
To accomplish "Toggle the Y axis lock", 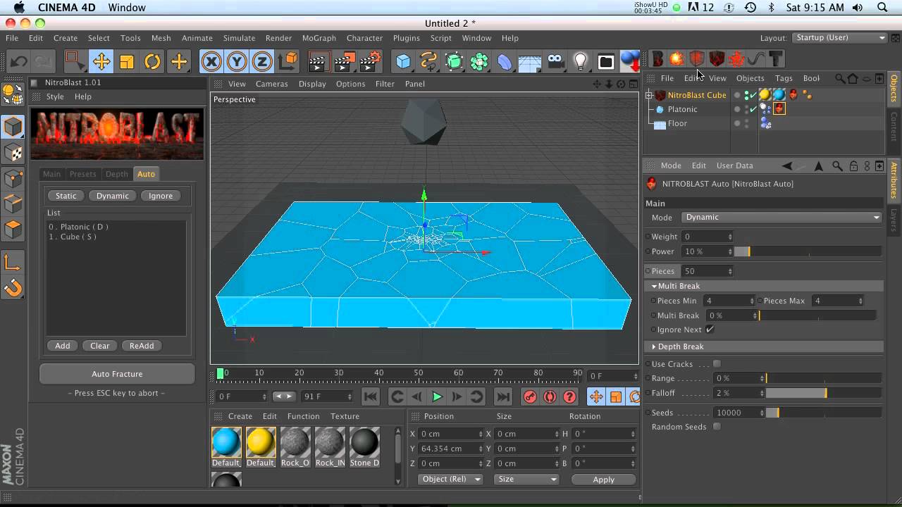I will 237,61.
